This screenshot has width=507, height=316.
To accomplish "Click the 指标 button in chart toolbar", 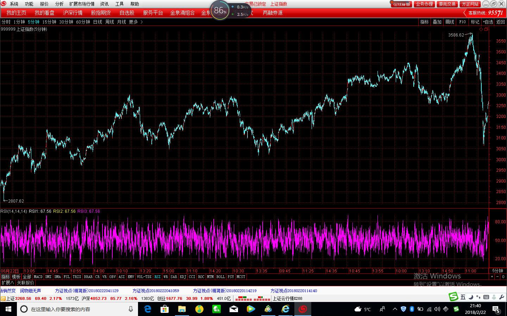I will [424, 22].
